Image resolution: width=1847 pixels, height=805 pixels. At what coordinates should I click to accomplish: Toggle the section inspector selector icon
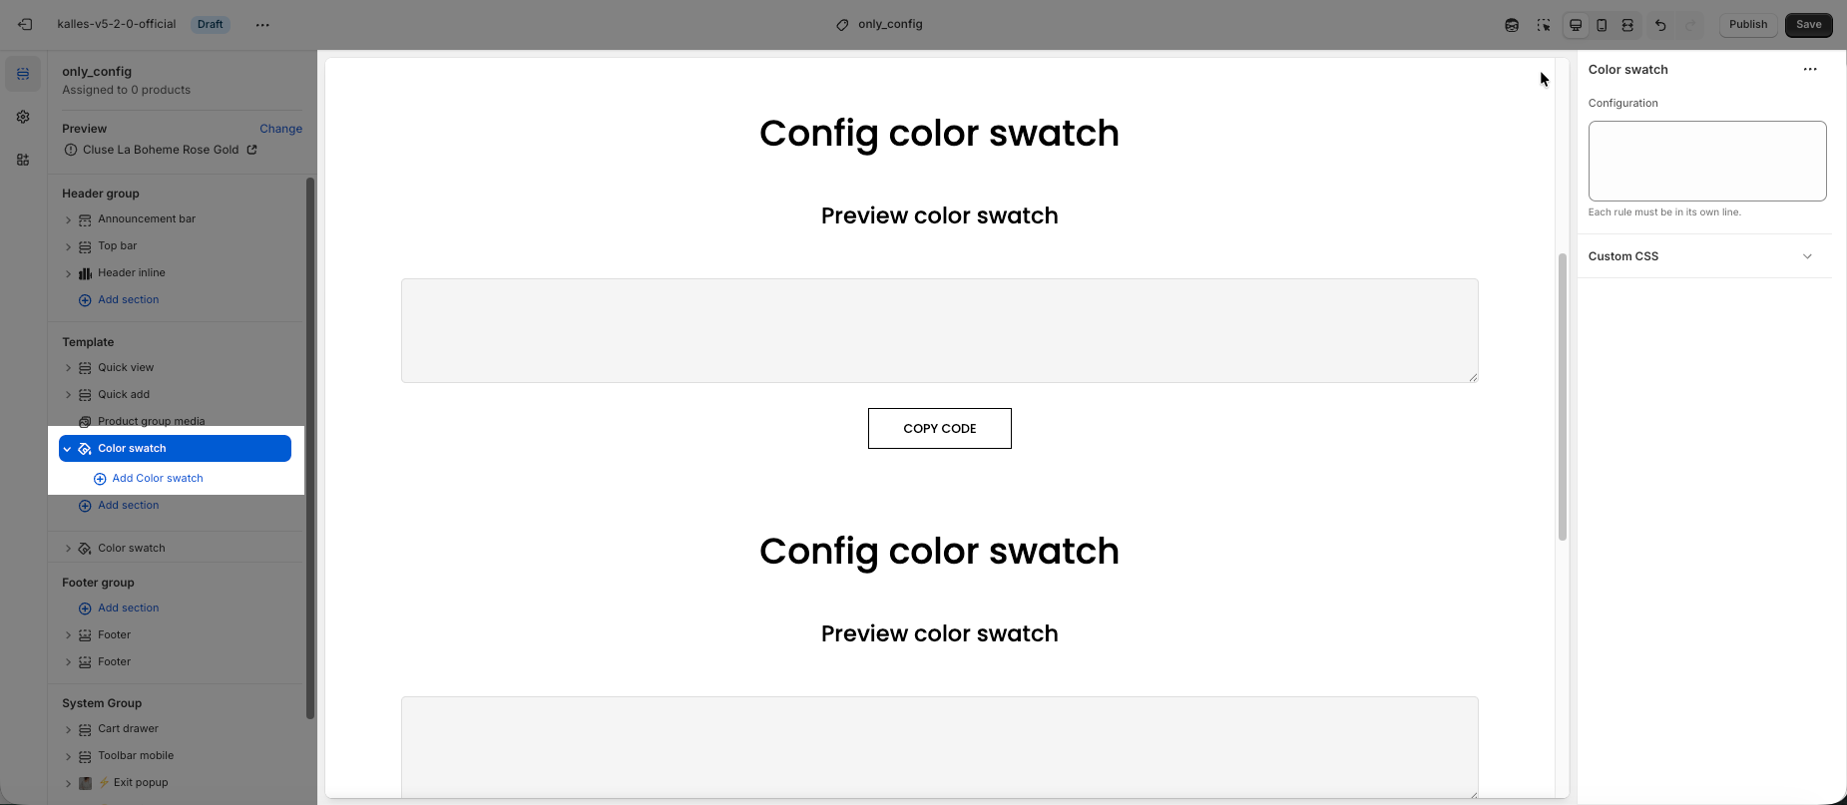point(1544,25)
